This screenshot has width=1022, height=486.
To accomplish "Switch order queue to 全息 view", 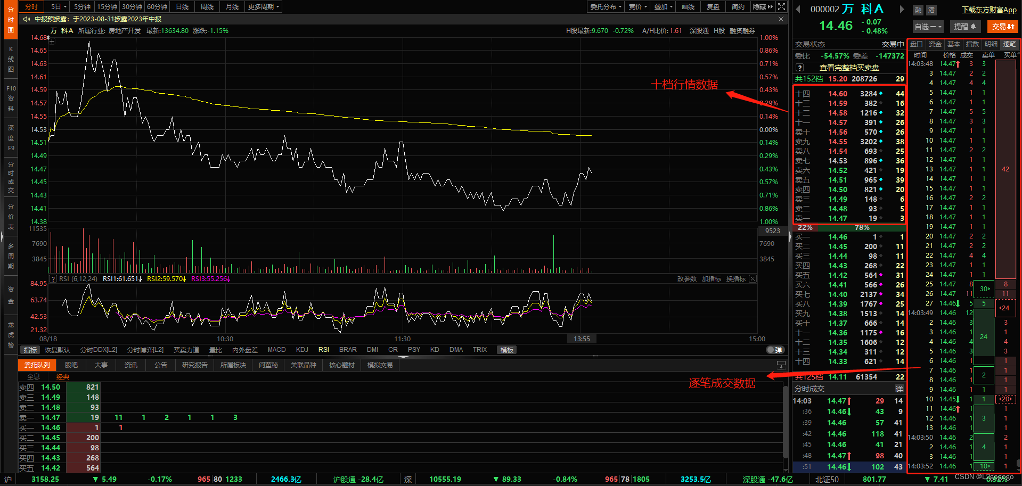I will tap(34, 376).
